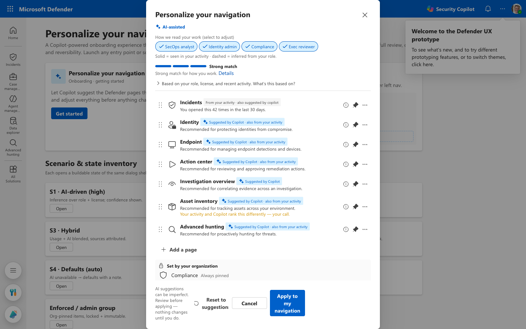This screenshot has width=526, height=329.
Task: Open S1 AI-driven scenario on the background page
Action: (61, 208)
